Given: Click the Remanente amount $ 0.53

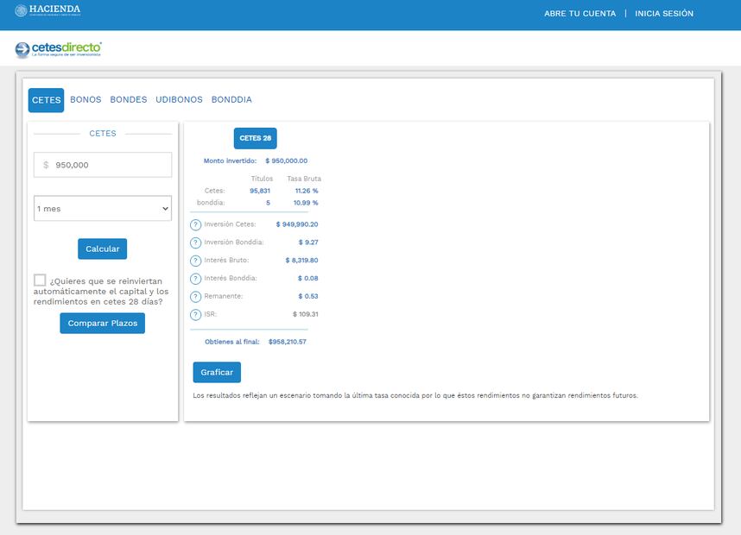Looking at the screenshot, I should tap(308, 296).
